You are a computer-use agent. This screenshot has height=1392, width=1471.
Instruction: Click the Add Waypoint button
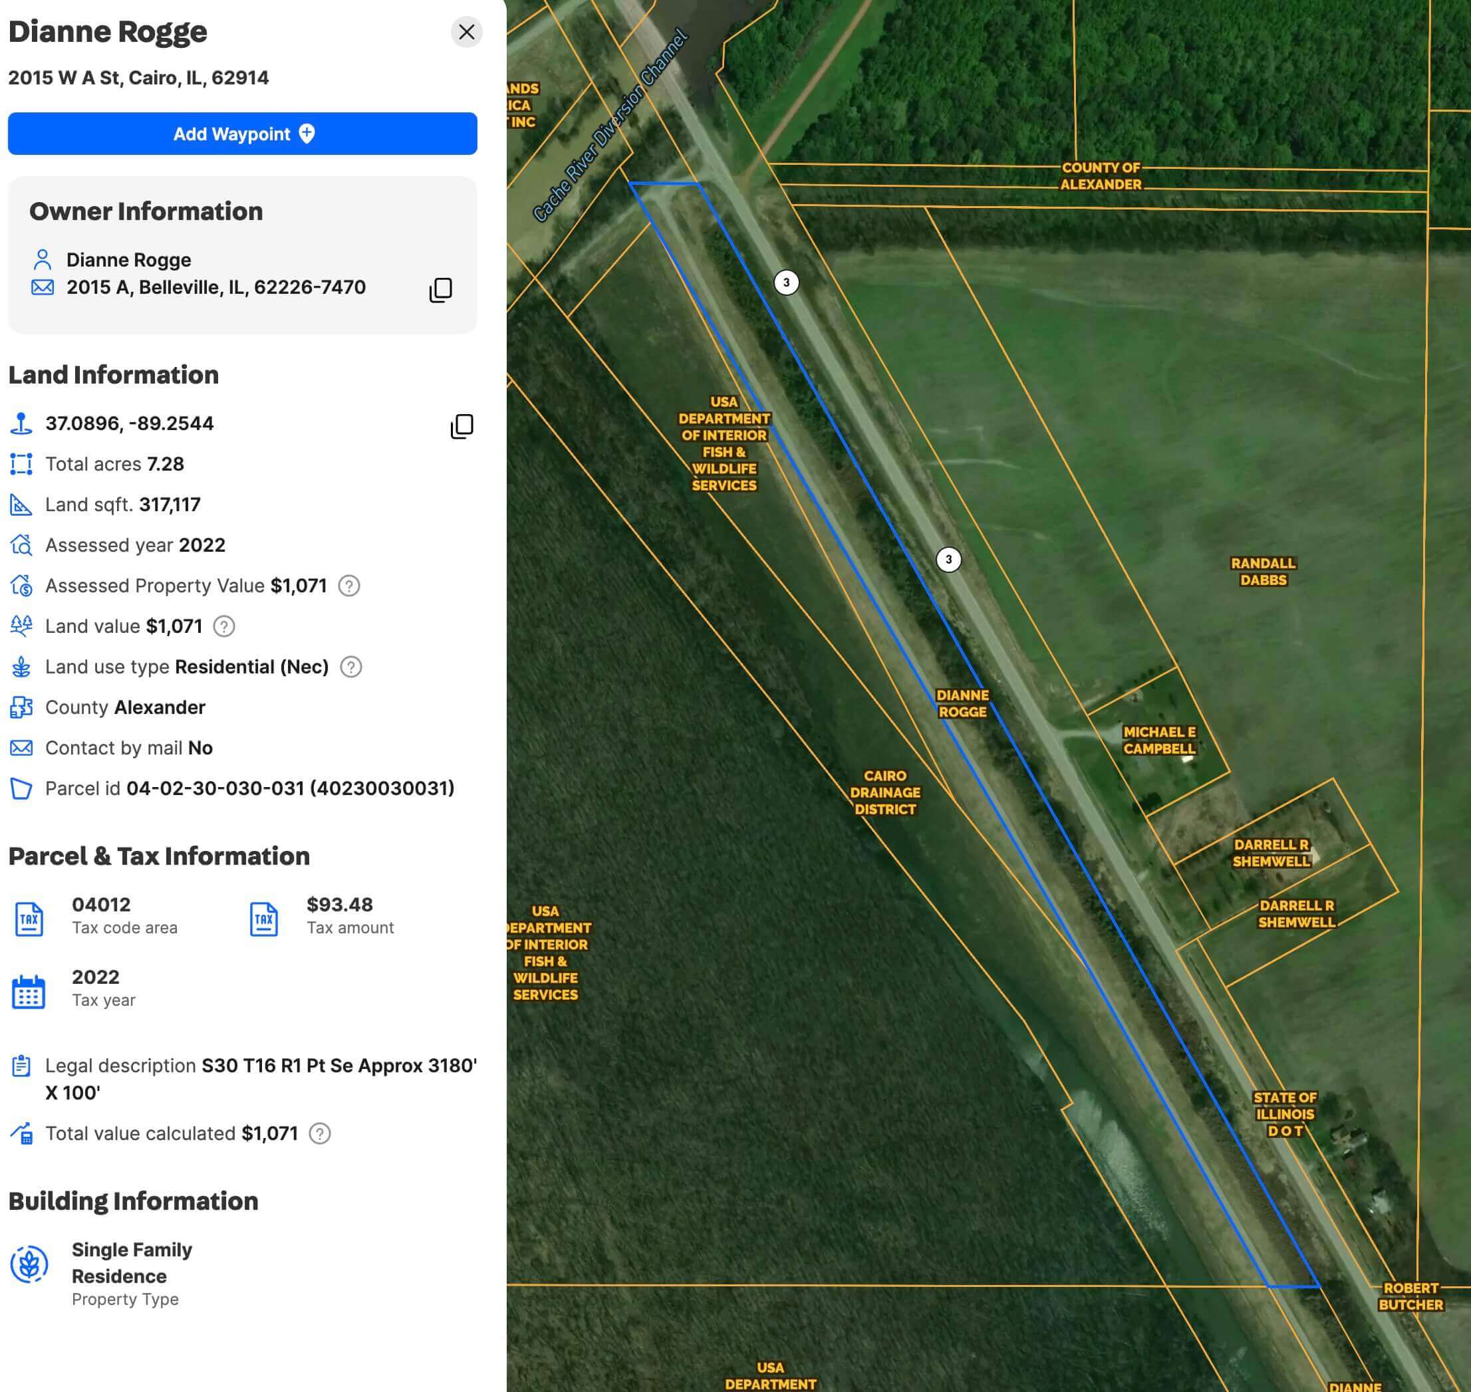pos(243,134)
